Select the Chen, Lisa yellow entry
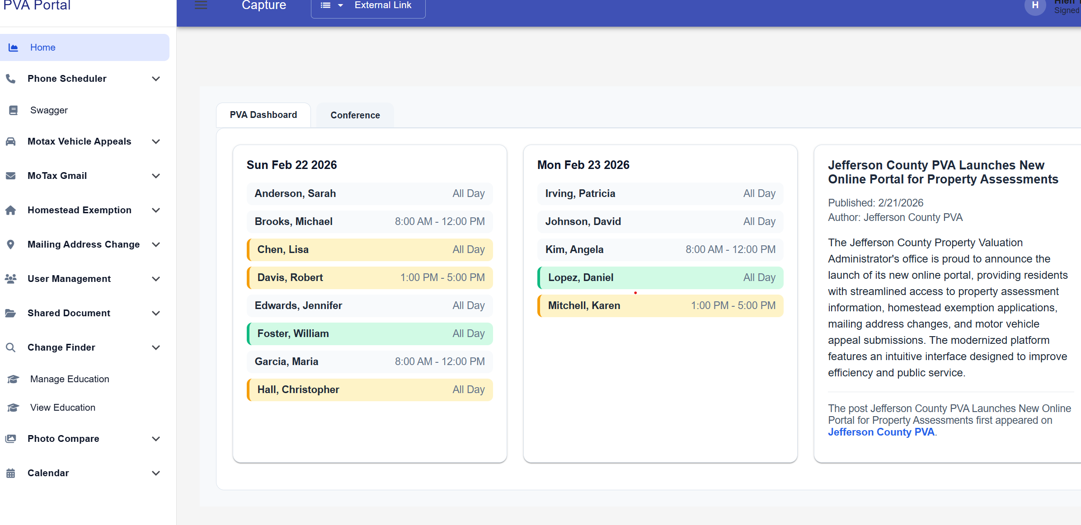This screenshot has width=1081, height=525. [x=370, y=249]
